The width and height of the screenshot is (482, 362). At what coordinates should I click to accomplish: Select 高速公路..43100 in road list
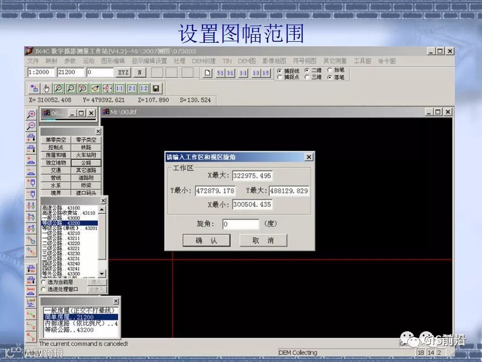pyautogui.click(x=61, y=208)
